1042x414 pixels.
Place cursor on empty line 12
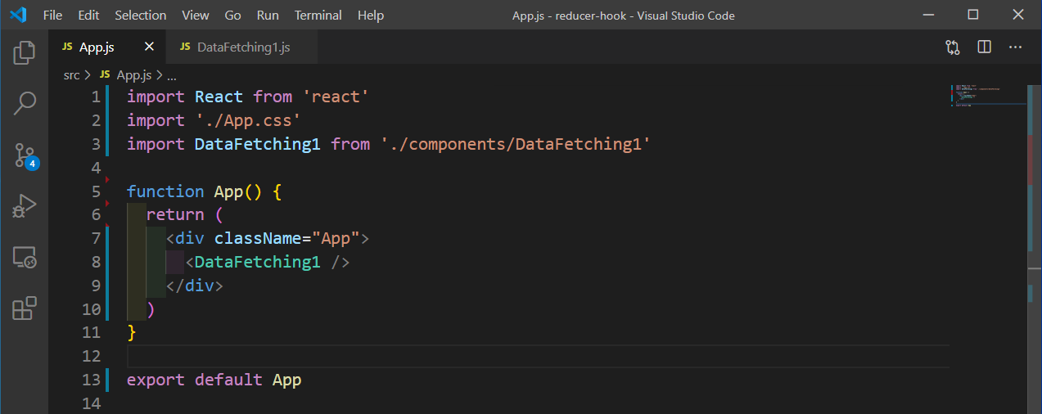[538, 356]
